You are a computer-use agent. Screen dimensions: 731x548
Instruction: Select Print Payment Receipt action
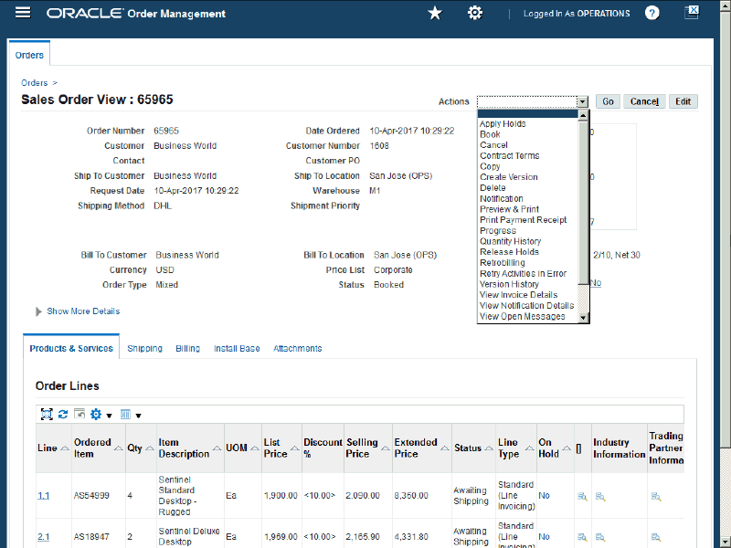coord(523,220)
